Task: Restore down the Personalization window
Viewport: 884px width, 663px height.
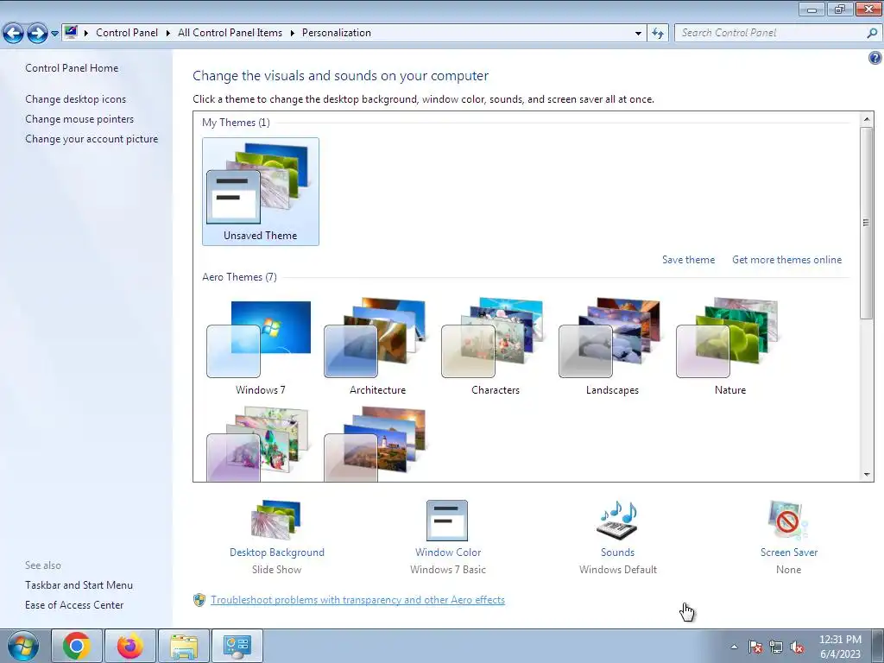Action: (840, 9)
